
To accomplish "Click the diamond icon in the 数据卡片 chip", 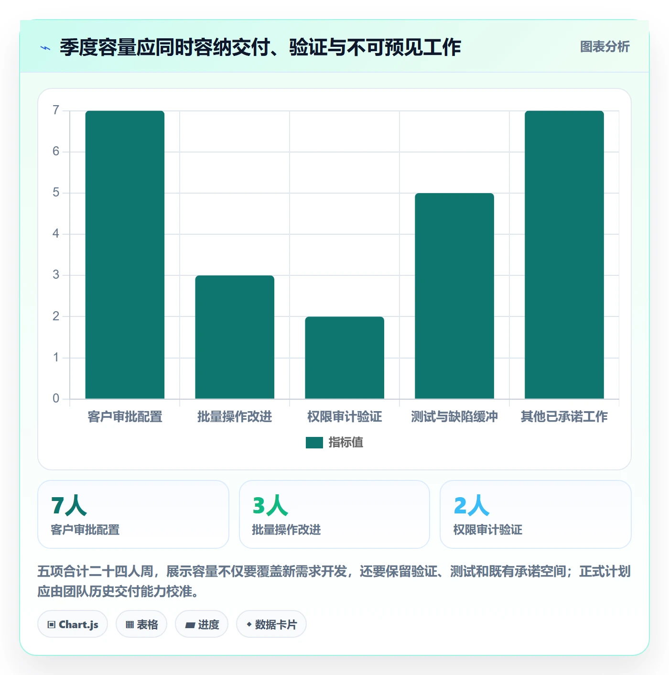I will click(249, 624).
